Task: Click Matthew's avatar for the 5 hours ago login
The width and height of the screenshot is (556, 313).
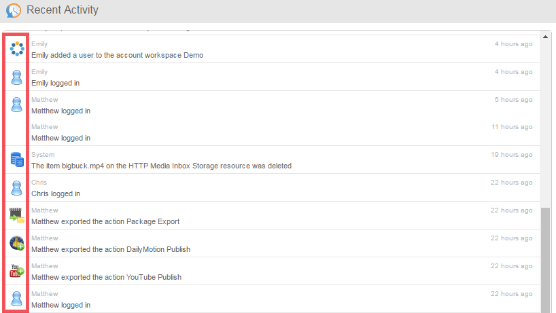Action: click(x=17, y=105)
